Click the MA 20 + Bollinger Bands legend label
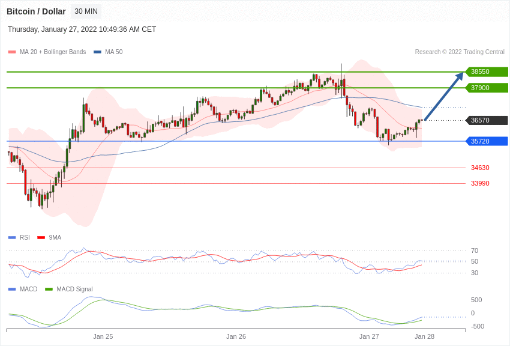Viewport: 510px width, 346px height. click(x=53, y=52)
